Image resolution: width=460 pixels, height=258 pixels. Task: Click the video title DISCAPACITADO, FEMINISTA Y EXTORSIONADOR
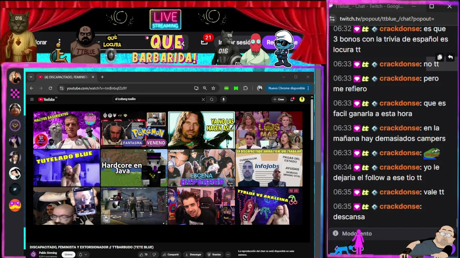pyautogui.click(x=92, y=247)
